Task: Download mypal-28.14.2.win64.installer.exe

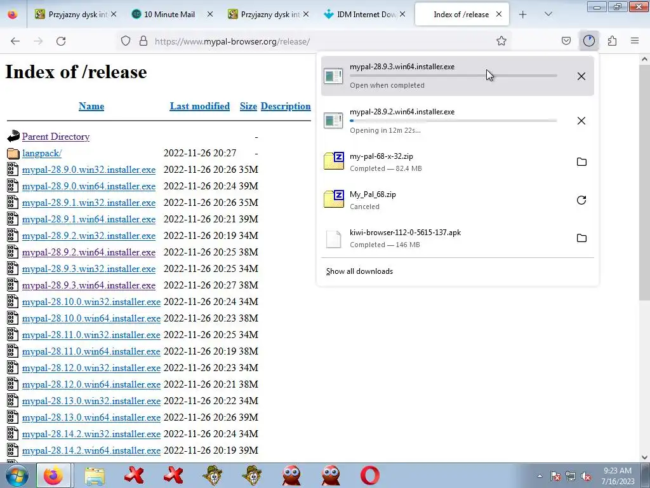Action: coord(91,451)
